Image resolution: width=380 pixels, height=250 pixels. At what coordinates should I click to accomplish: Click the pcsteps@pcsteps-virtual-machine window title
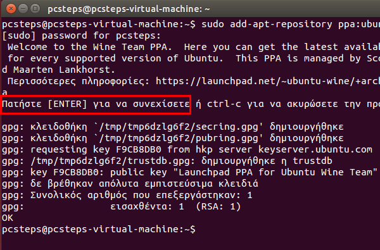pyautogui.click(x=129, y=9)
